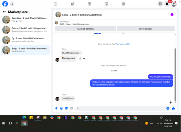Viewport: 181px width, 132px height.
Task: Open the Facebook search magnifier button
Action: coord(12,4)
